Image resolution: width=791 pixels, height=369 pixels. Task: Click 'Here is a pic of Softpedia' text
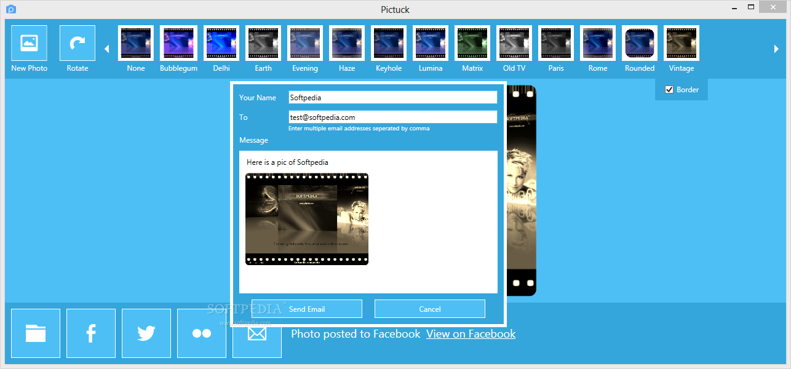pos(287,162)
